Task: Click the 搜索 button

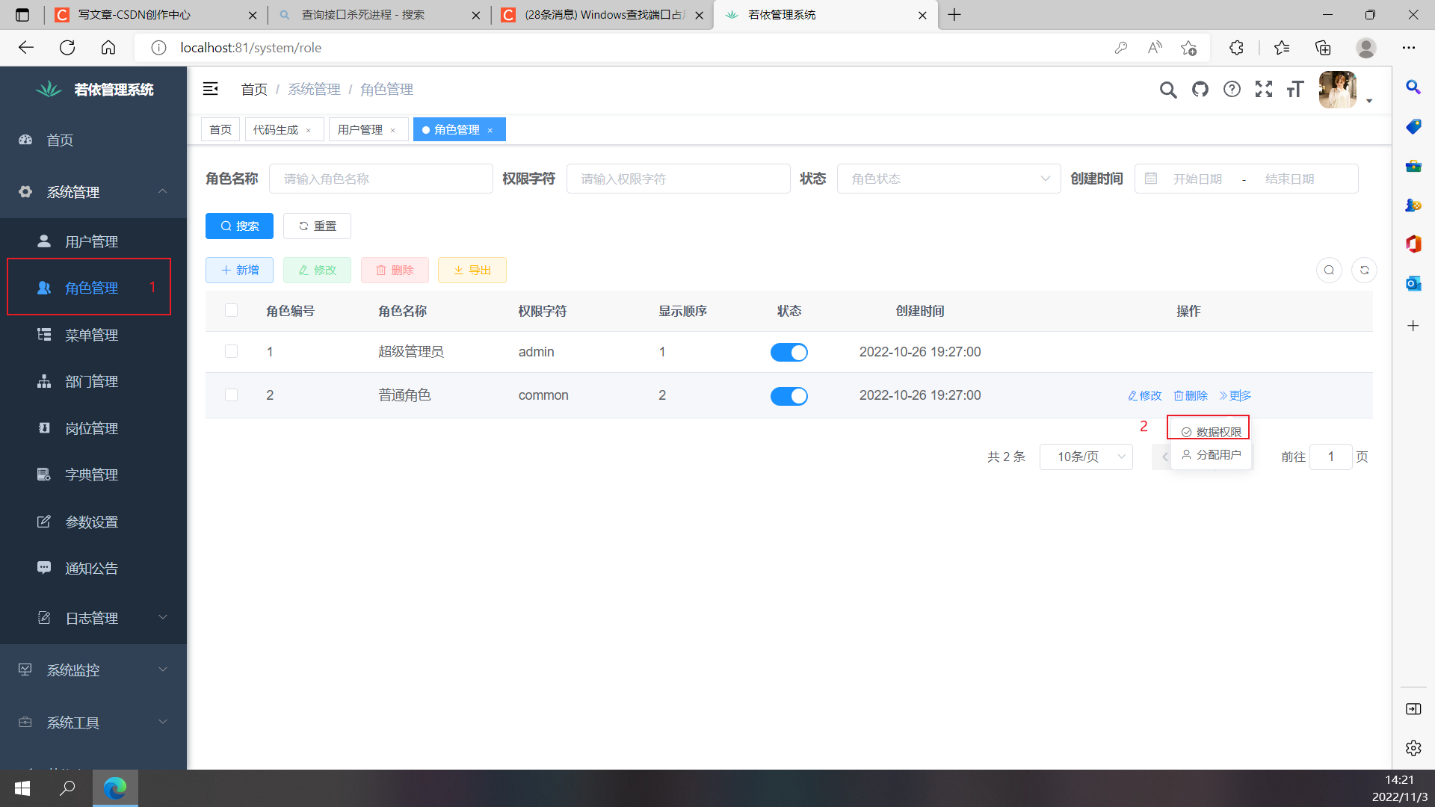Action: tap(238, 226)
